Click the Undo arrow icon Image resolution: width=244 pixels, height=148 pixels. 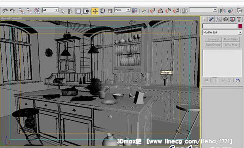click(x=5, y=11)
